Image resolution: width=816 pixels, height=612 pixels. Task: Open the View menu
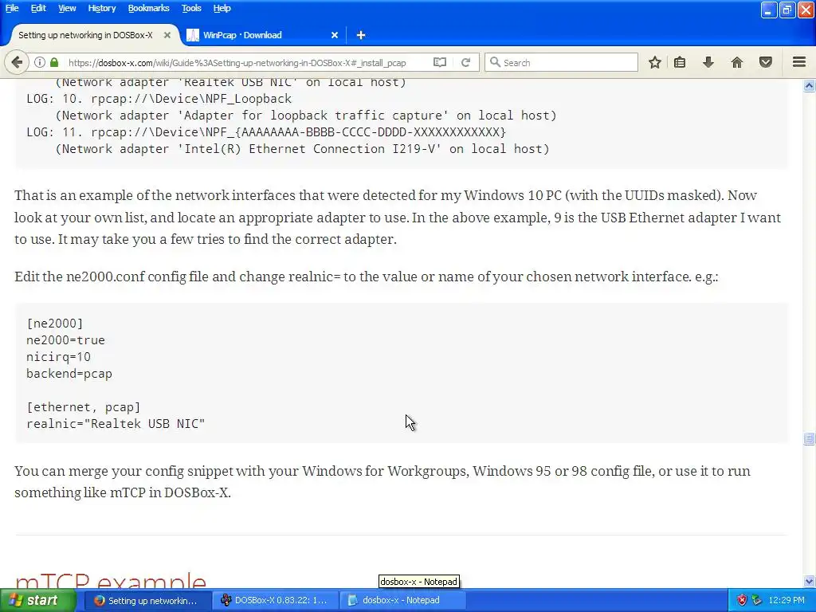pyautogui.click(x=67, y=8)
